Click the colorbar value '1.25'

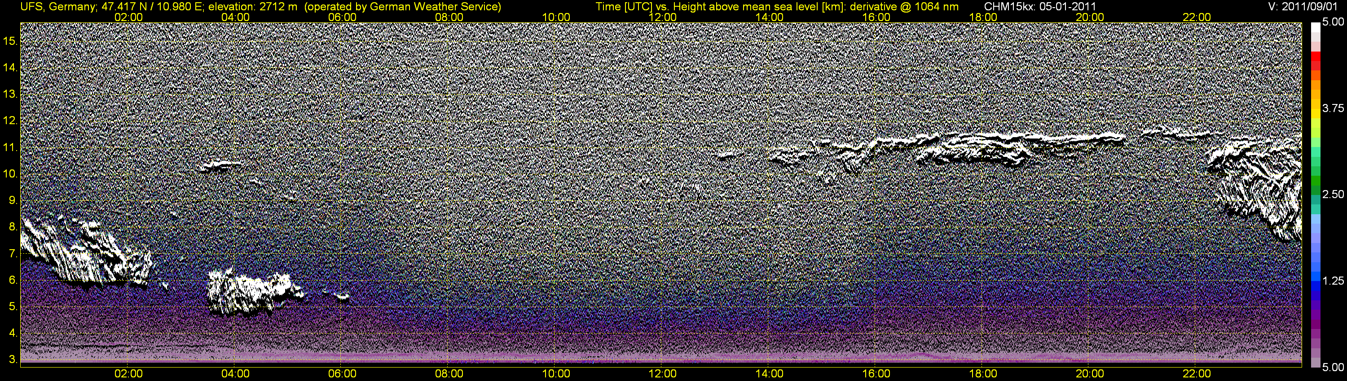point(1333,281)
